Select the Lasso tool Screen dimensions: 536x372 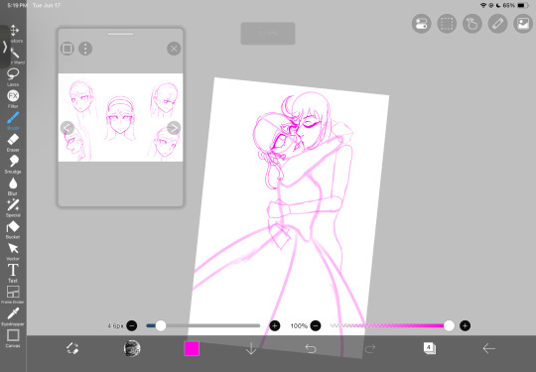click(x=13, y=76)
